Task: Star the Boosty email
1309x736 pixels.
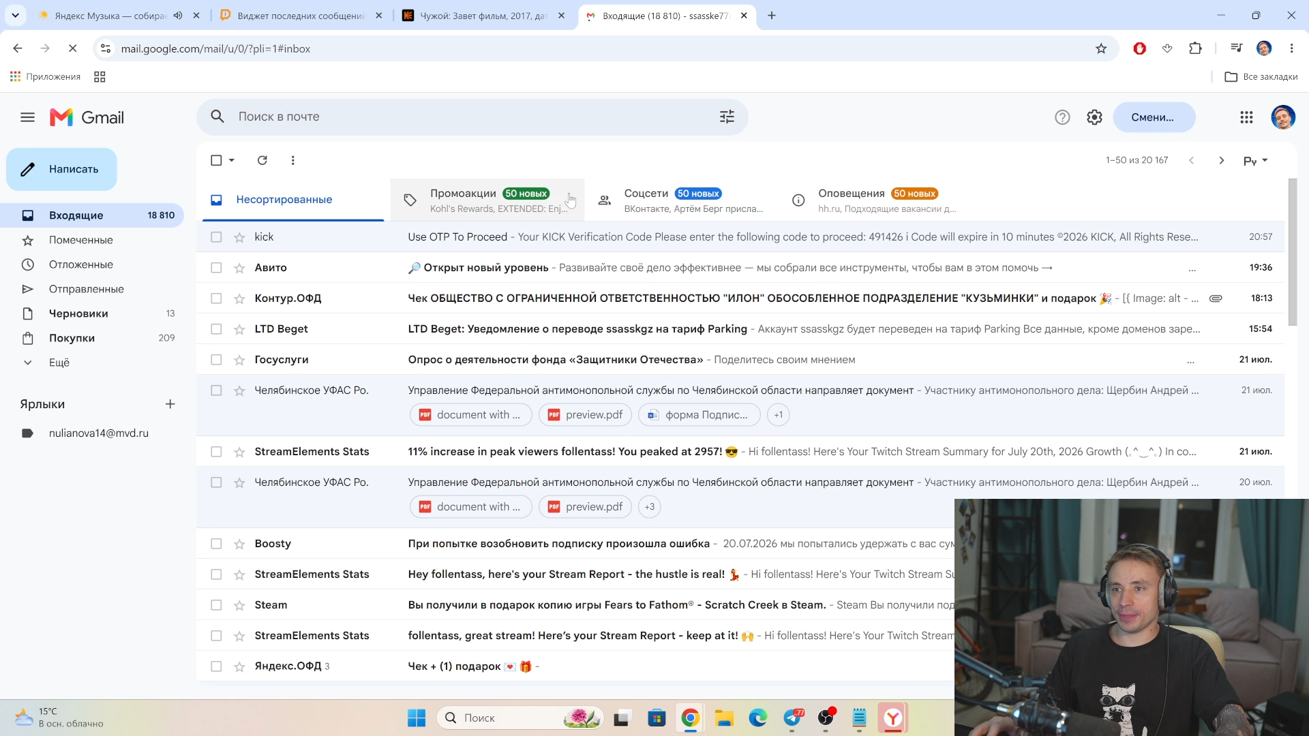Action: pos(239,544)
